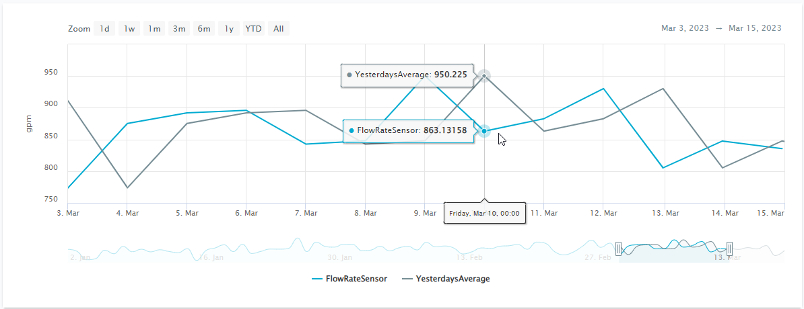Edit the end date Mar 15, 2023
The height and width of the screenshot is (309, 804).
tap(755, 28)
